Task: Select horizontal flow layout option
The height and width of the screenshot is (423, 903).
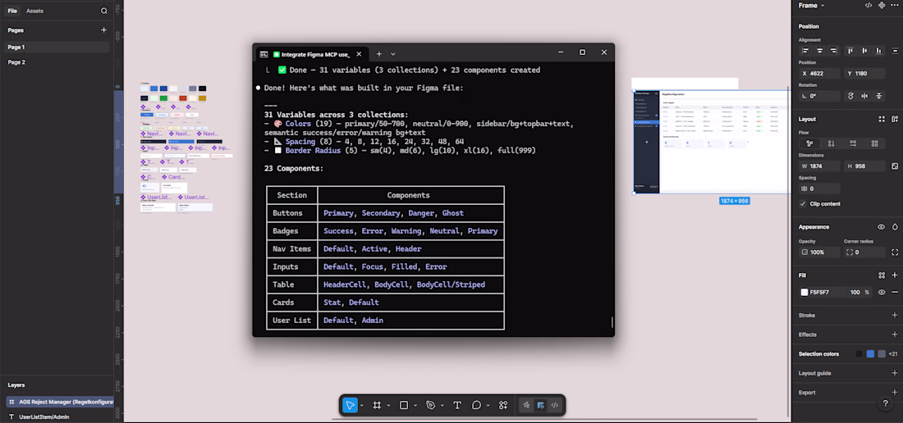Action: pyautogui.click(x=853, y=143)
